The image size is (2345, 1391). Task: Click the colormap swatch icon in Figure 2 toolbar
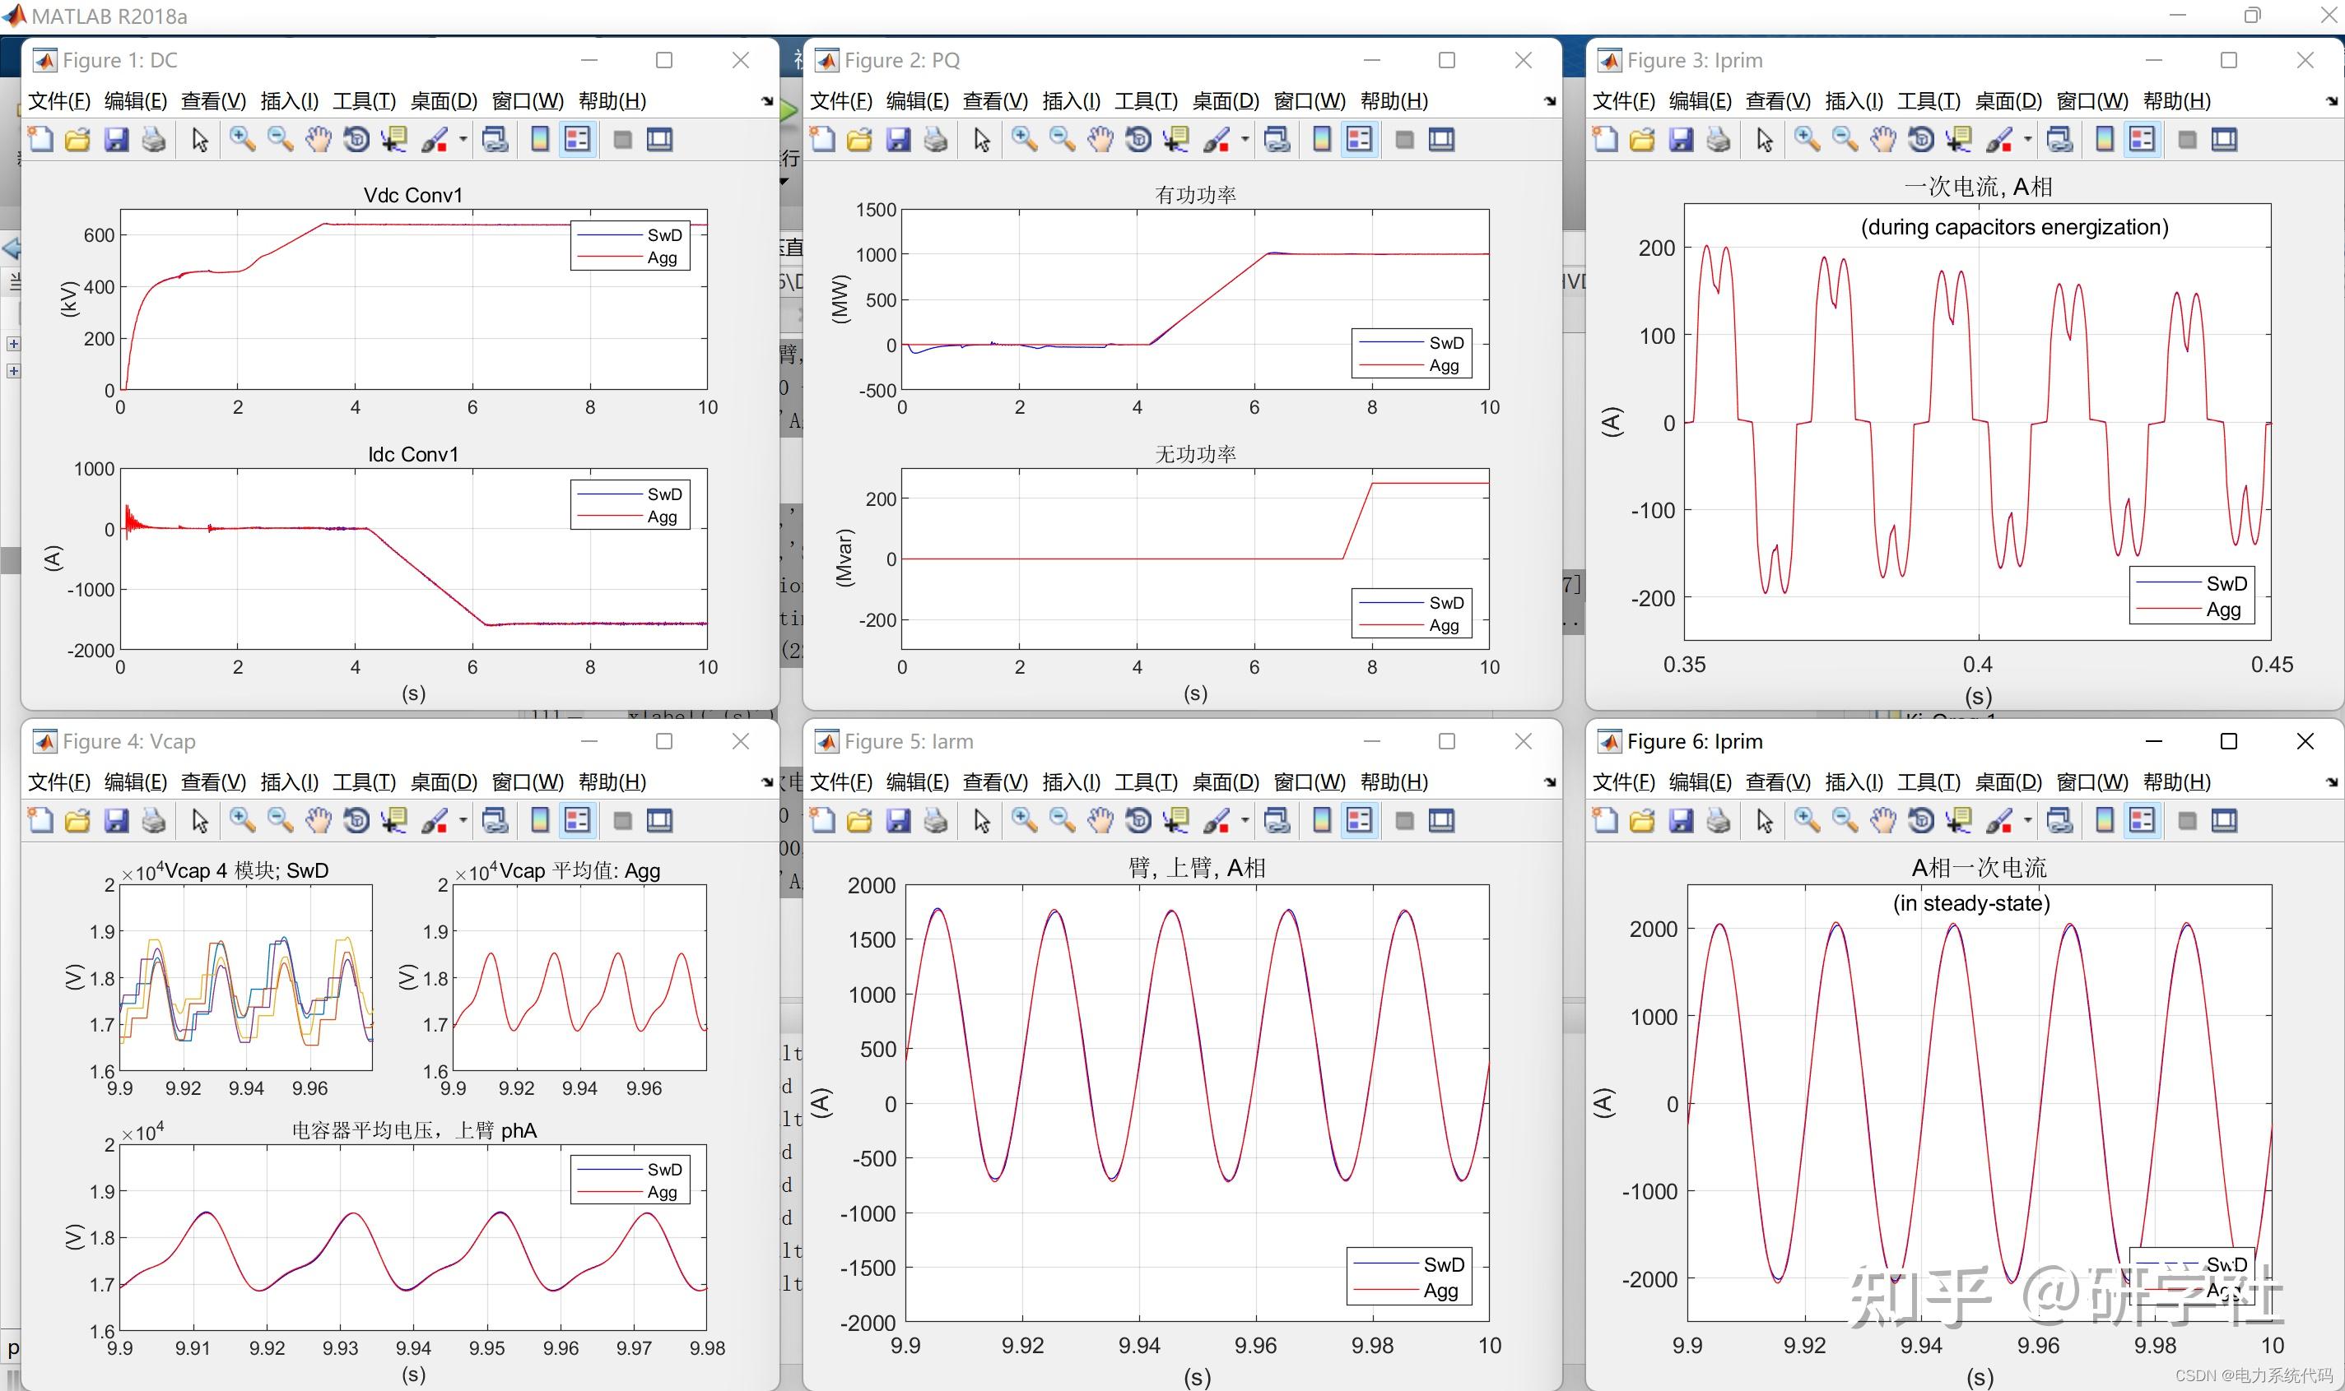click(1322, 139)
